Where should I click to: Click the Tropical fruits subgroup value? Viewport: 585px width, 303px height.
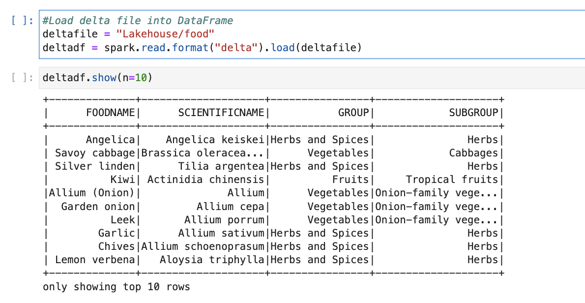pos(452,180)
